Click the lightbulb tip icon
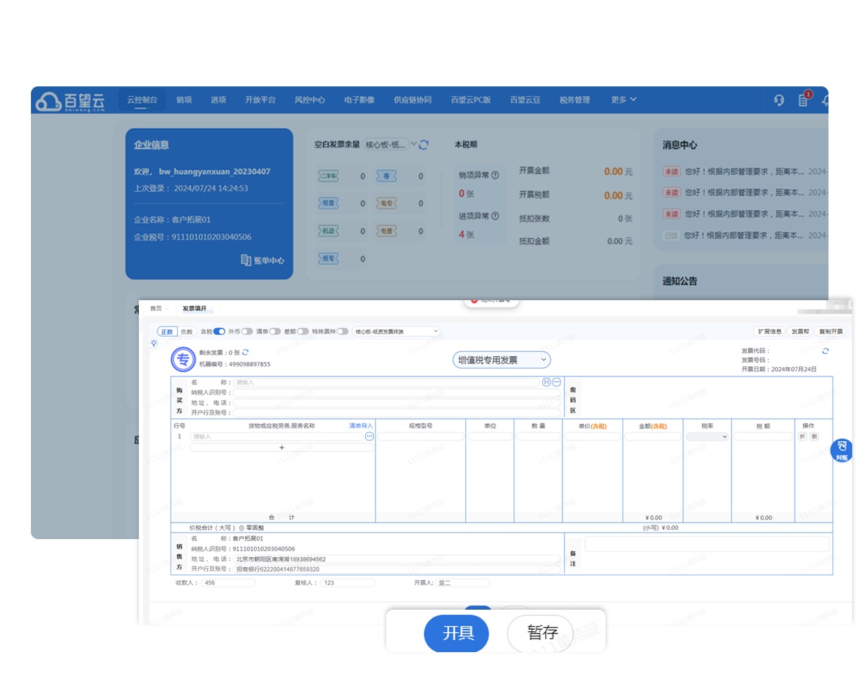863x691 pixels. click(154, 343)
